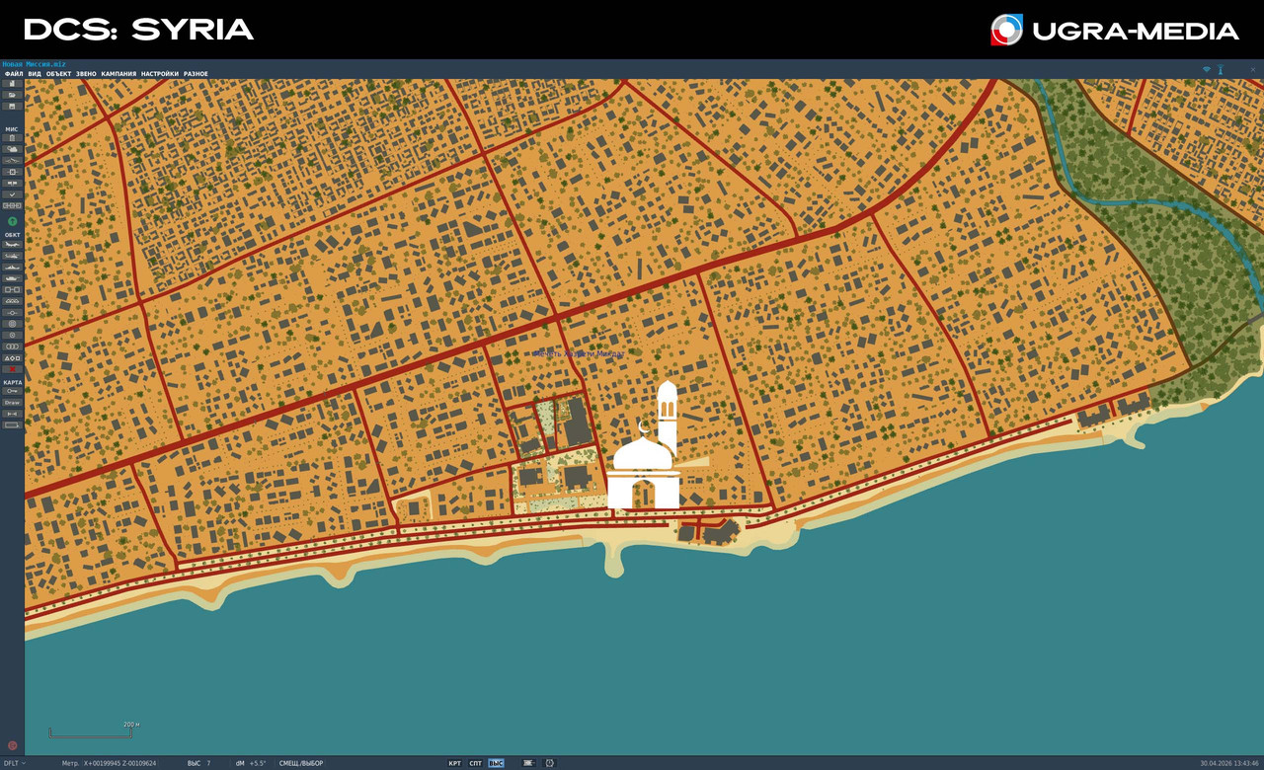Open the ВИД menu

pyautogui.click(x=35, y=74)
